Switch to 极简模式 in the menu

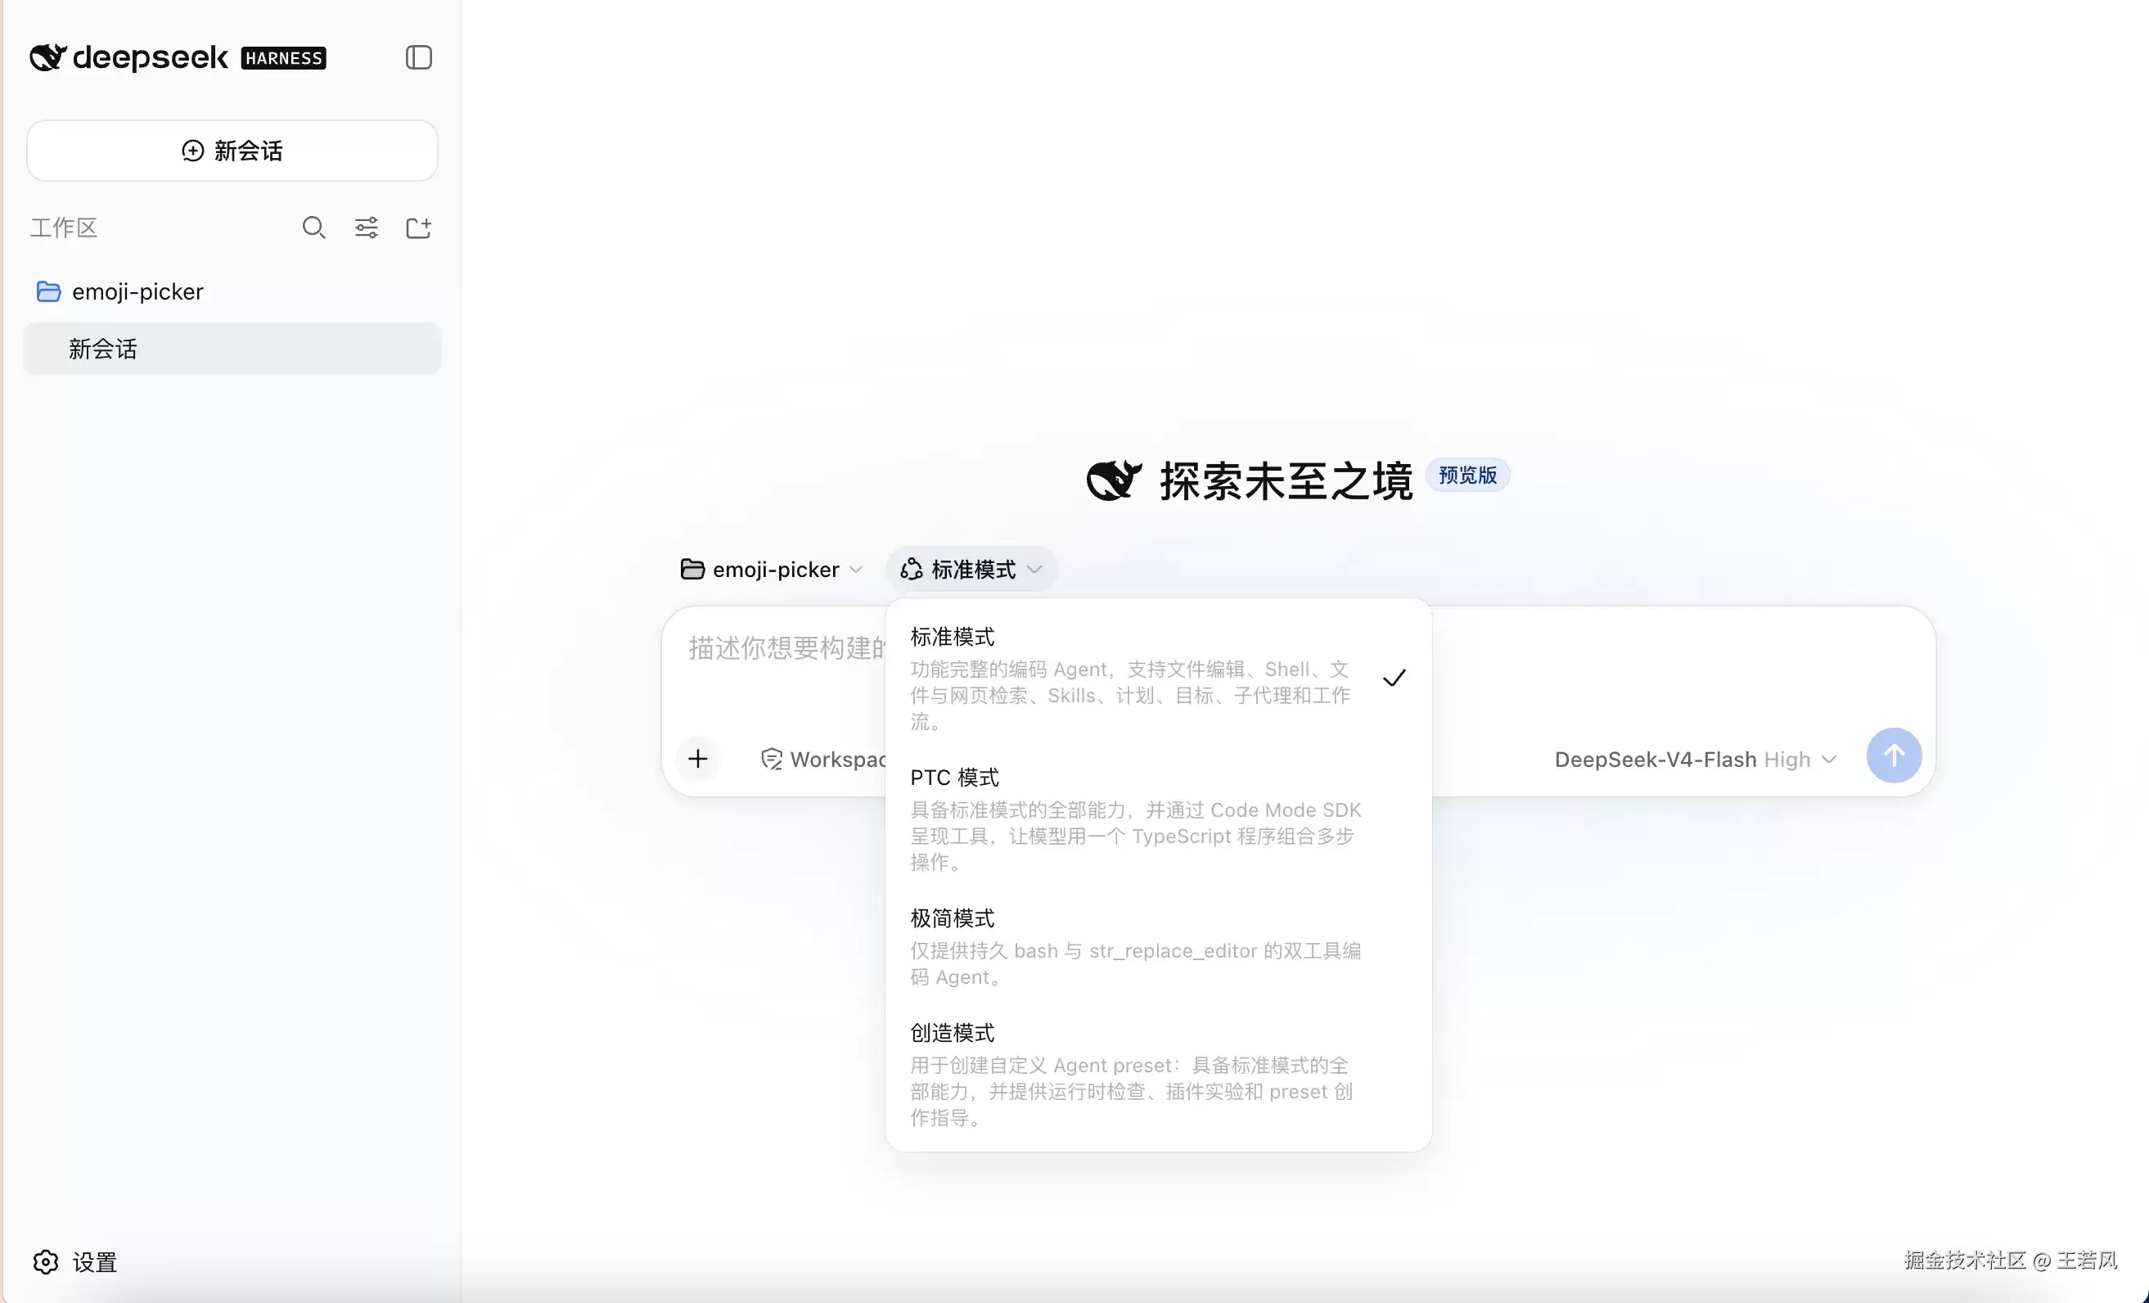(x=1158, y=947)
